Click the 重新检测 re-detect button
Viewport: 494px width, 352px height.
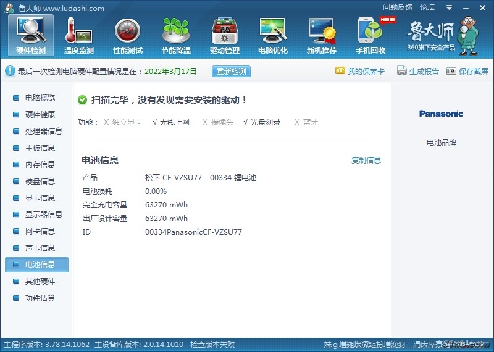pos(232,71)
